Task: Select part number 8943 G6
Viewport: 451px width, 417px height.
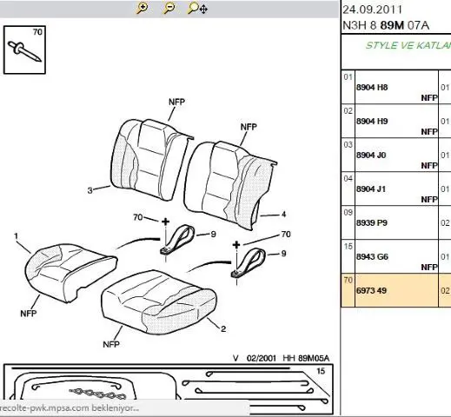Action: point(372,257)
